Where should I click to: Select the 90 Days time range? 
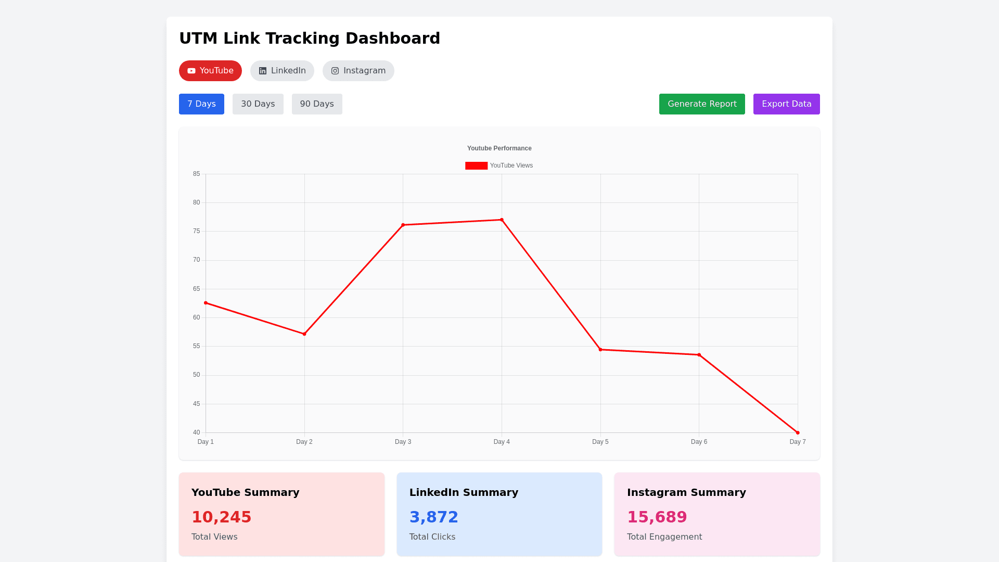317,104
